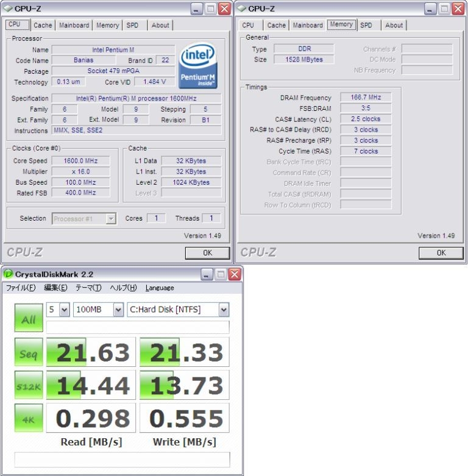The height and width of the screenshot is (476, 468).
Task: Click CPU-Z app icon in right window title bar
Action: tap(242, 9)
